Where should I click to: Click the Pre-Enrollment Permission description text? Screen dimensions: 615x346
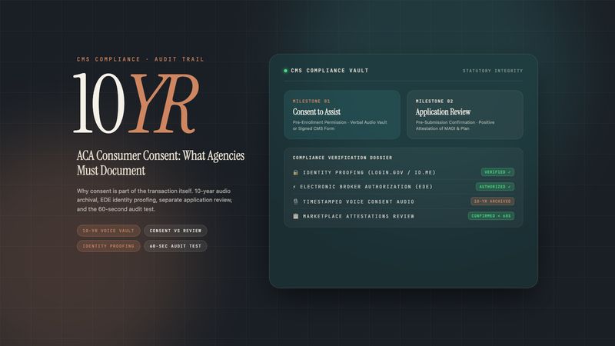340,125
